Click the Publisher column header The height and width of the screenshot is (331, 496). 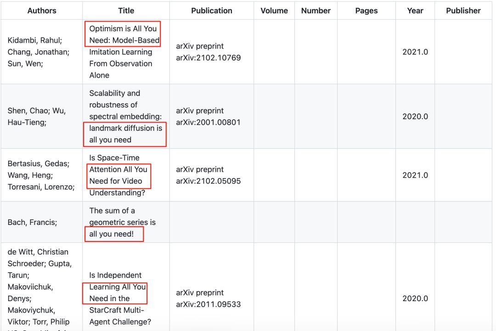point(463,11)
